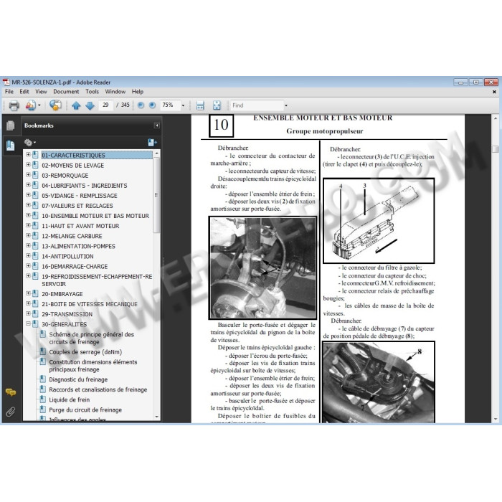This screenshot has width=502, height=502.
Task: Select 13-ALIMENTATION-POMPES bookmark
Action: click(78, 246)
